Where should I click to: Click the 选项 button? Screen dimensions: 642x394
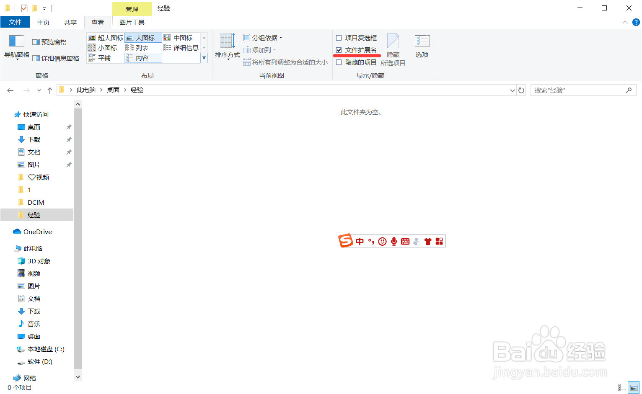422,46
